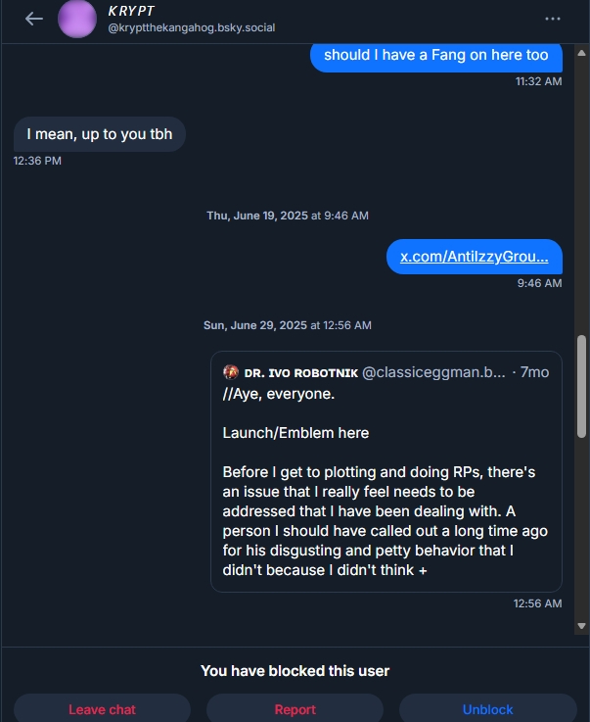This screenshot has width=590, height=722.
Task: Open the three-dot chat options menu
Action: point(553,19)
